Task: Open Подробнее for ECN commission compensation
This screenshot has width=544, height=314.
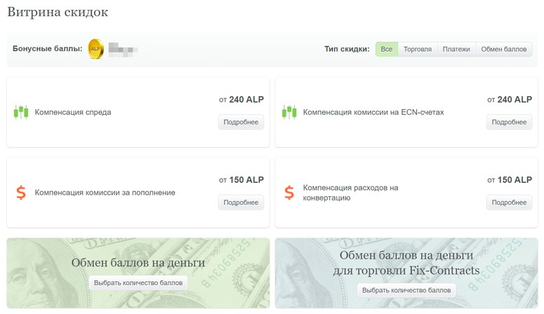Action: click(509, 122)
